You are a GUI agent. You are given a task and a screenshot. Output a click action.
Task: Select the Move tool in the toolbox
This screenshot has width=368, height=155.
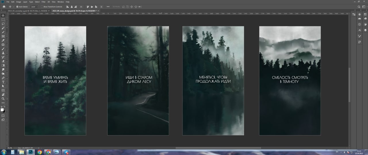3,15
